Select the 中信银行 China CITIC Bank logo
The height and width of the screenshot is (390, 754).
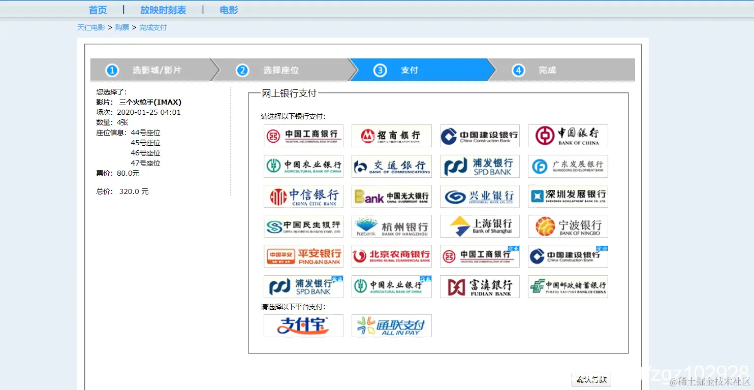coord(303,196)
